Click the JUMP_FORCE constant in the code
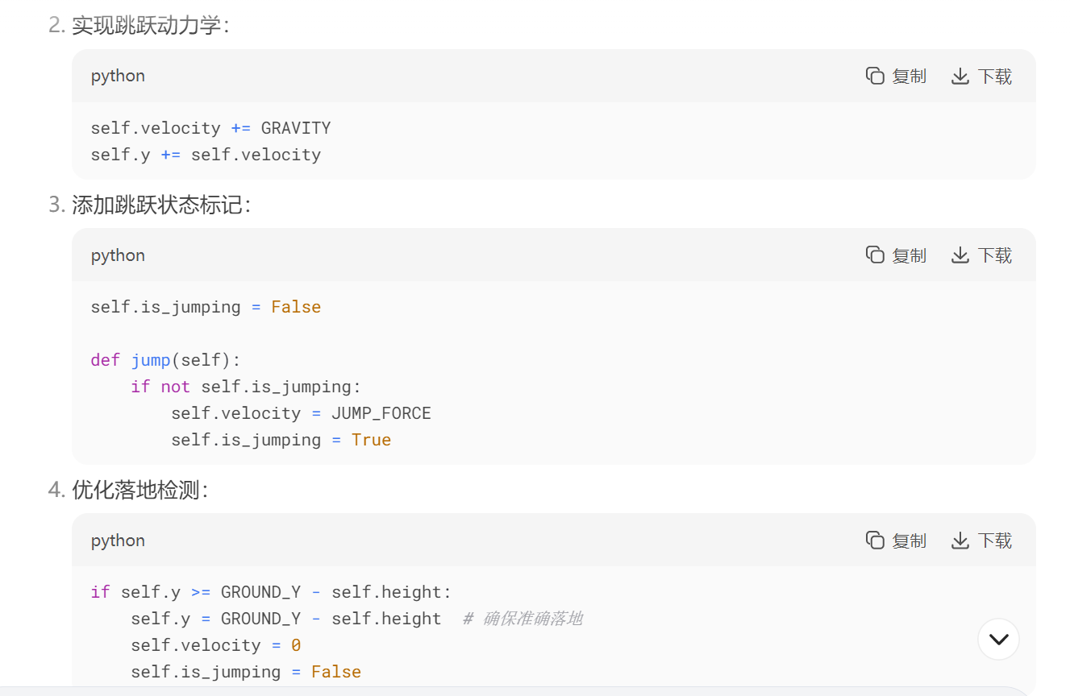The image size is (1070, 696). click(381, 413)
